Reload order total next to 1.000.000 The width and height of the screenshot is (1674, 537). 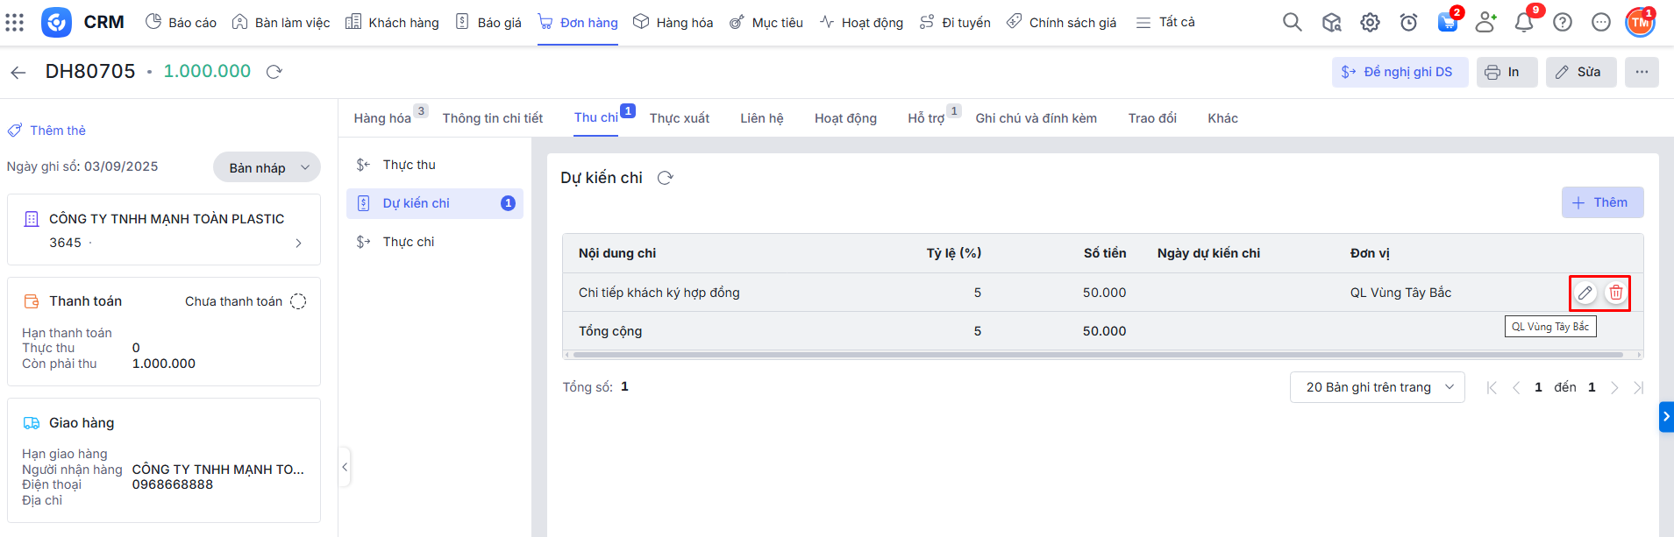click(x=274, y=72)
